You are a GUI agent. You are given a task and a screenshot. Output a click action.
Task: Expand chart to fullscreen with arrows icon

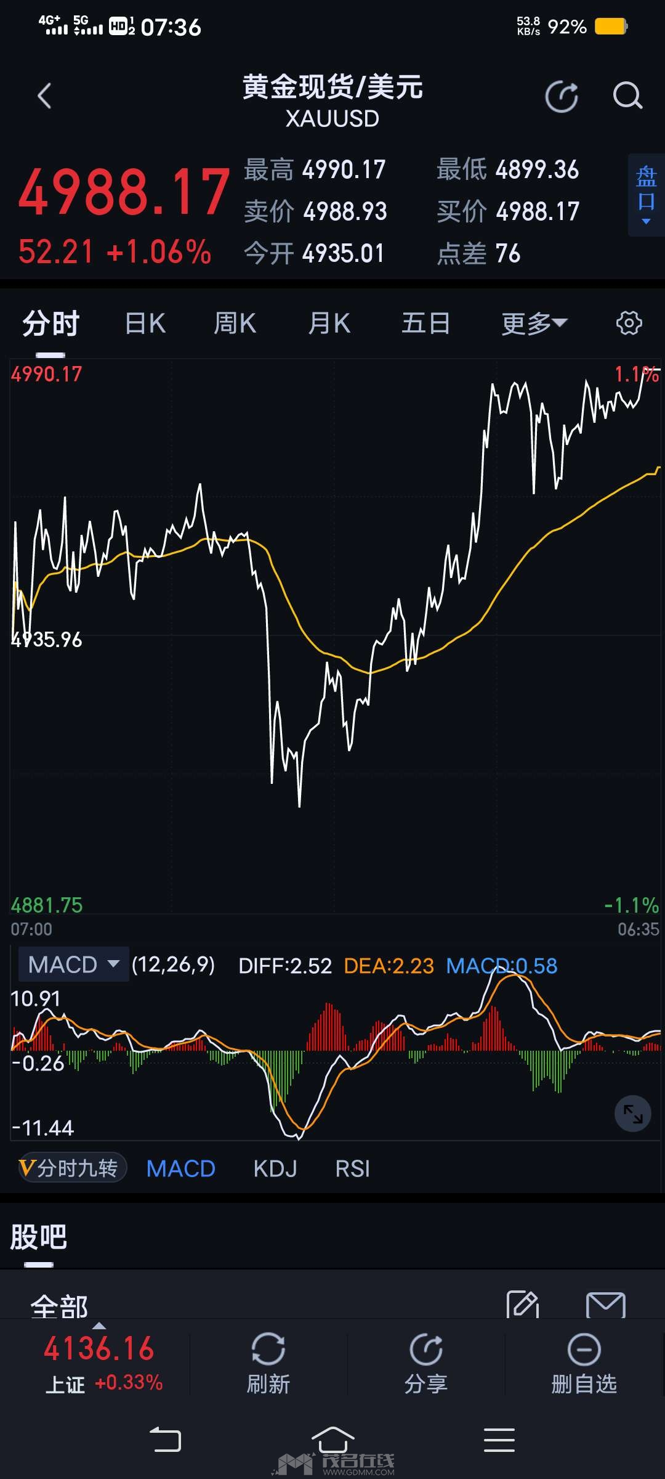[632, 1114]
